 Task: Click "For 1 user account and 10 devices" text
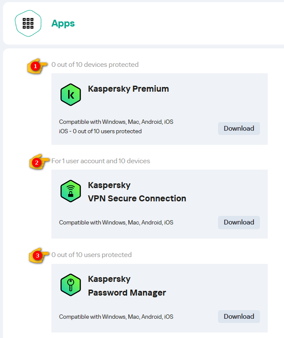[101, 161]
